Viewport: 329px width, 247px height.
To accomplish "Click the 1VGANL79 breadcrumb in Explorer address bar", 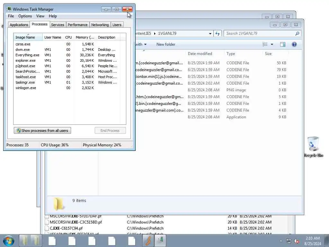I will [167, 33].
